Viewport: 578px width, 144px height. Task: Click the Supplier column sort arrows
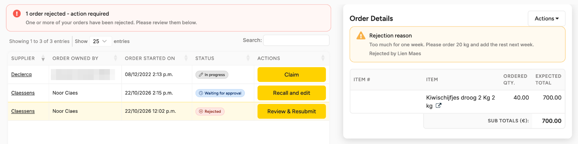43,58
